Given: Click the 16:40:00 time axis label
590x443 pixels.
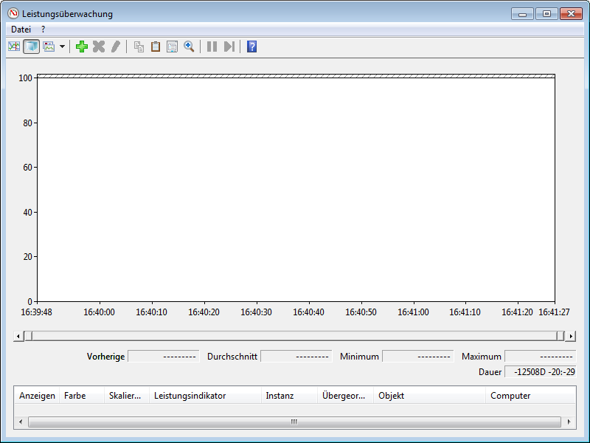Looking at the screenshot, I should coord(99,312).
